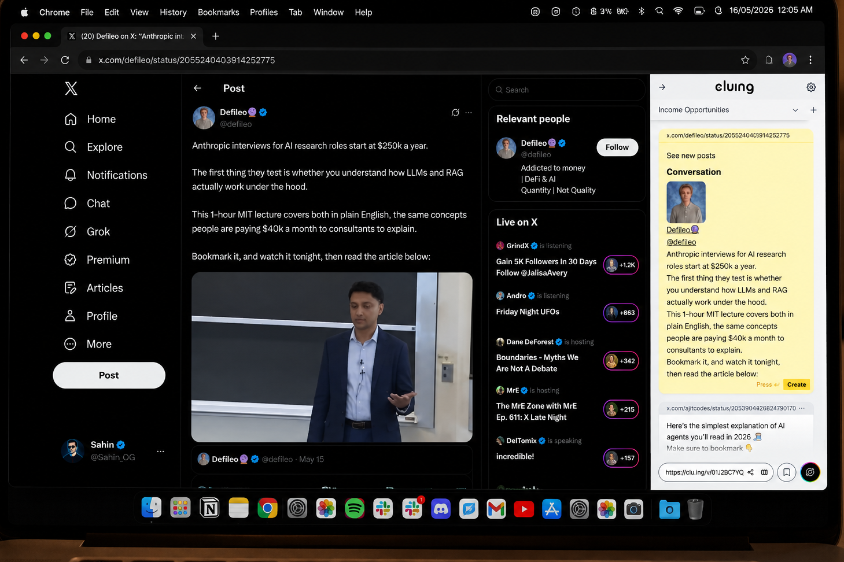Follow Defileo in Relevant people

(617, 147)
